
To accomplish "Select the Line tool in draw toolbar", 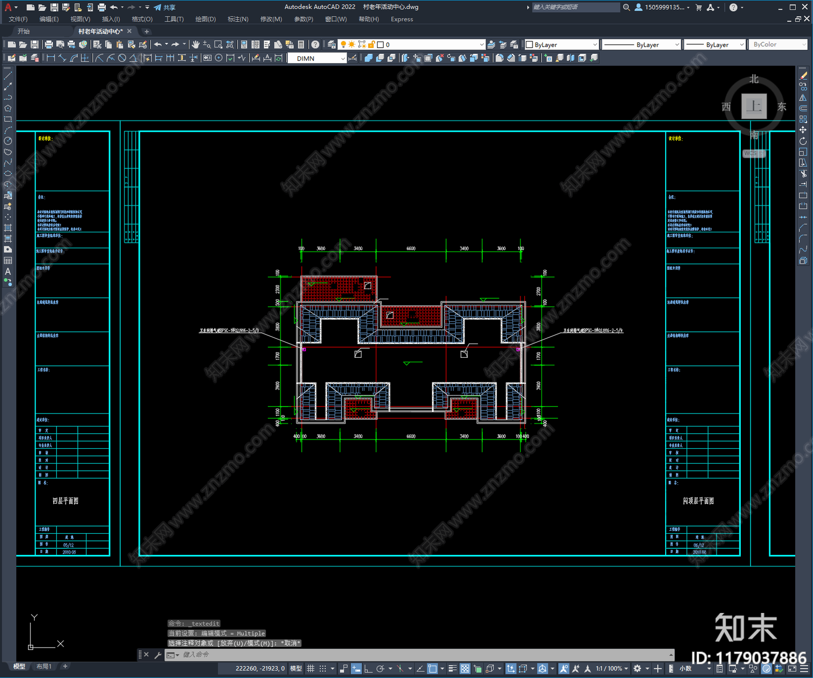I will pyautogui.click(x=8, y=75).
